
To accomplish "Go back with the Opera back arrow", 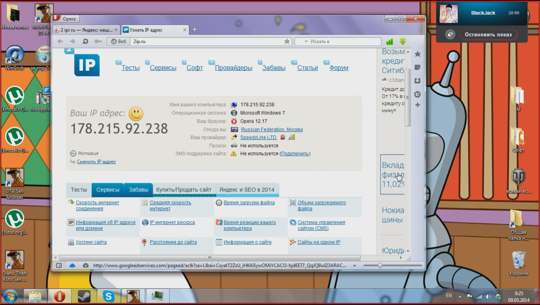I will pos(60,41).
